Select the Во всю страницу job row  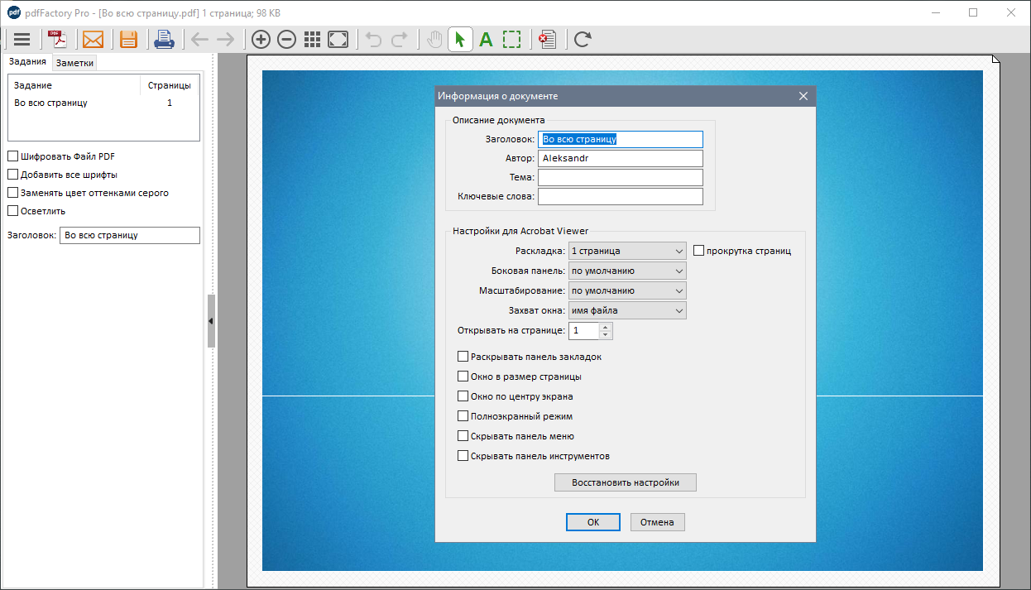coord(103,103)
